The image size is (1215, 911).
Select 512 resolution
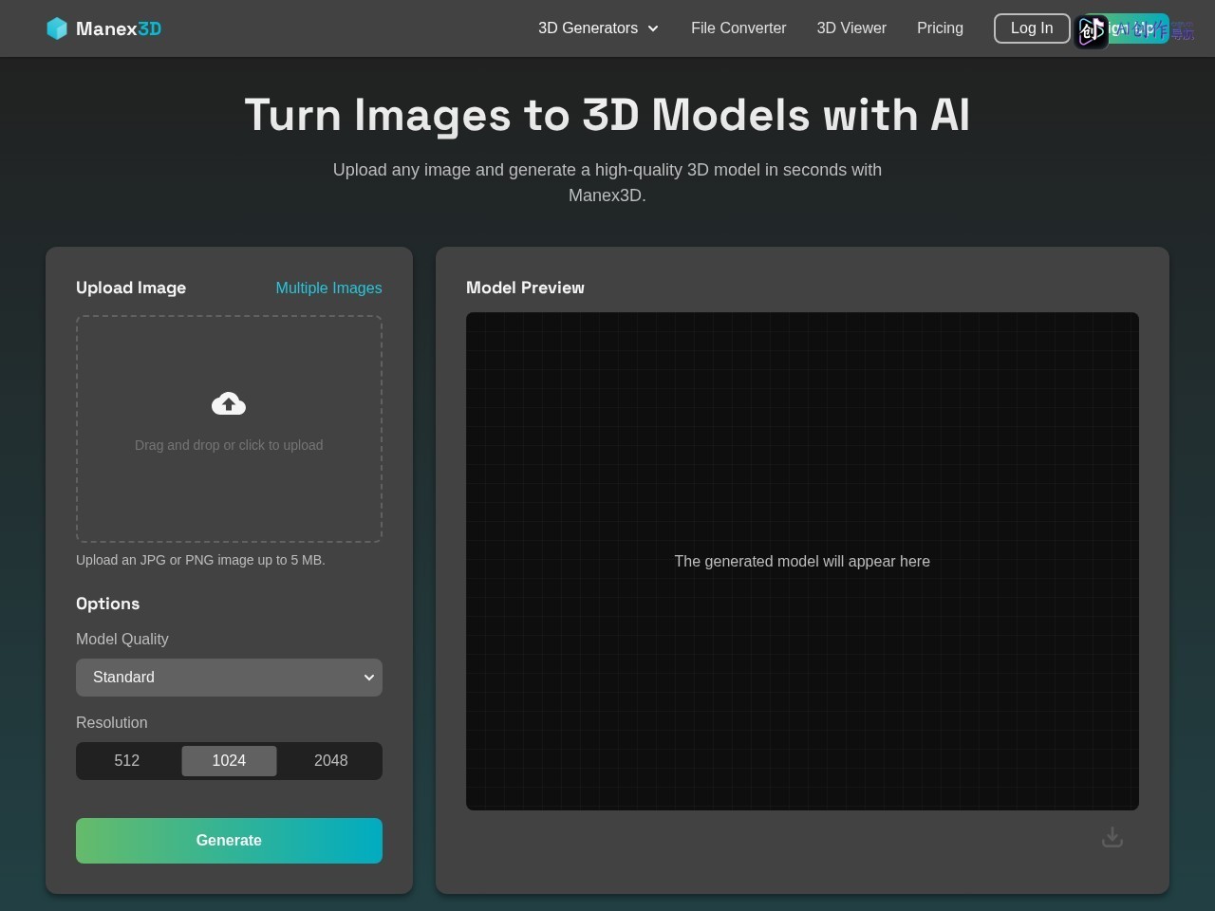coord(127,761)
